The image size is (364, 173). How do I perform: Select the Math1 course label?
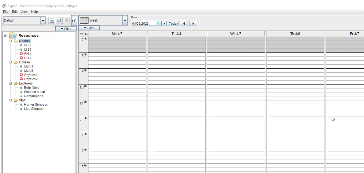click(x=28, y=66)
